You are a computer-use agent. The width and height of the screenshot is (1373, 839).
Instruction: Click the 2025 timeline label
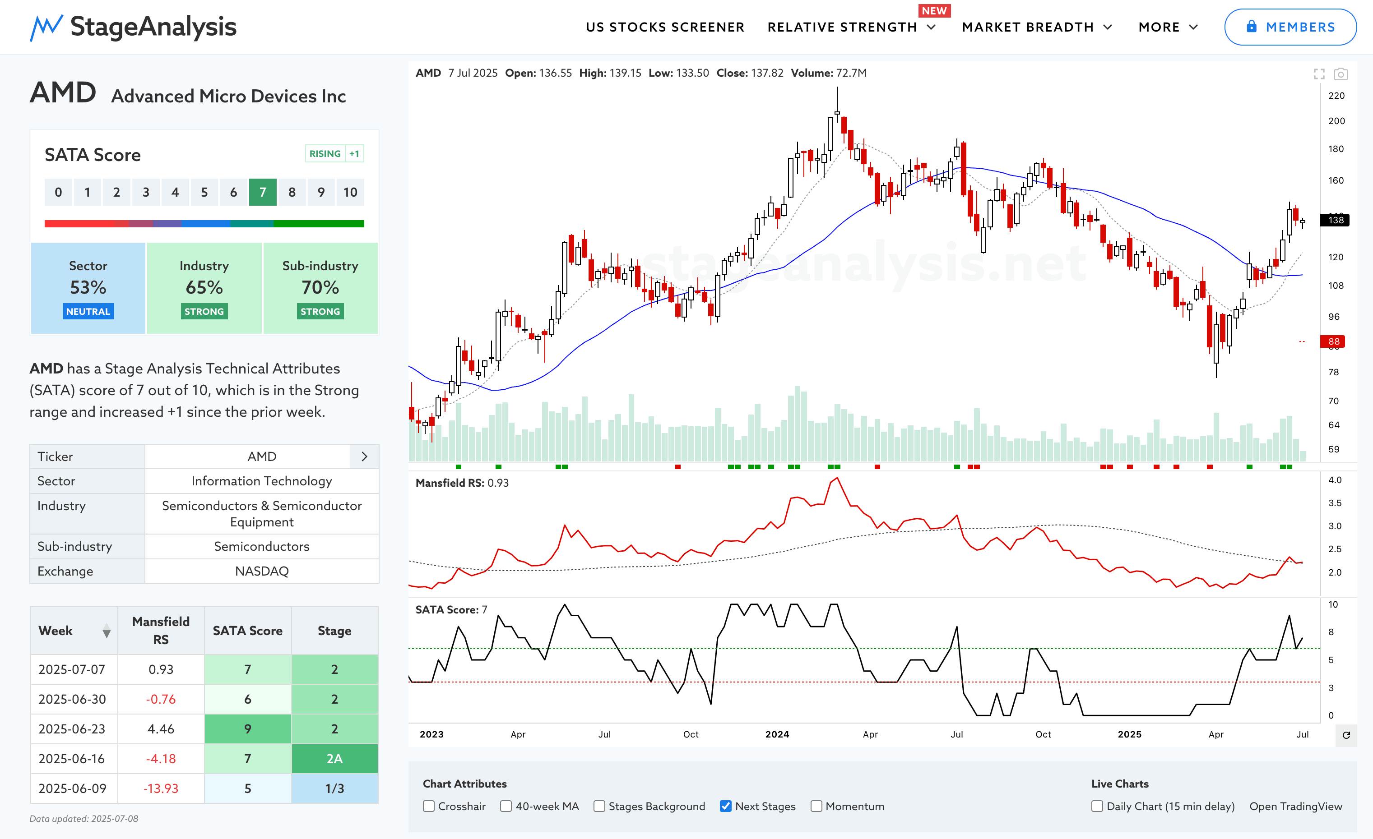pos(1129,734)
